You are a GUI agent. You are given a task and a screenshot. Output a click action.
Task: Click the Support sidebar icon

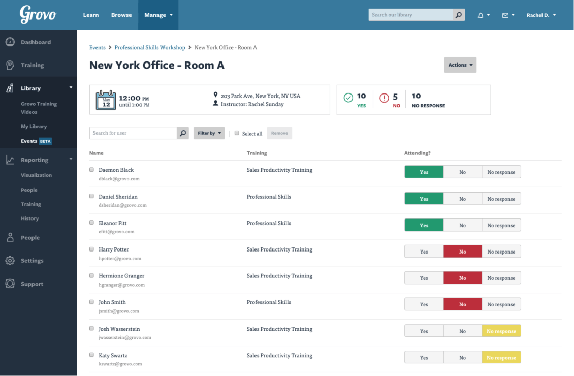10,284
